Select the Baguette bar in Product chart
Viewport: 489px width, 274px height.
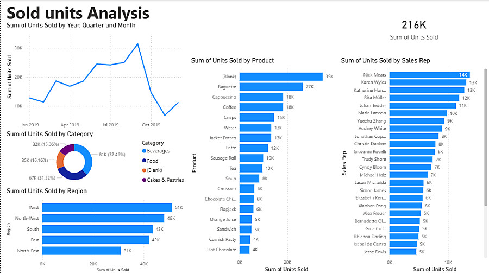pyautogui.click(x=271, y=87)
